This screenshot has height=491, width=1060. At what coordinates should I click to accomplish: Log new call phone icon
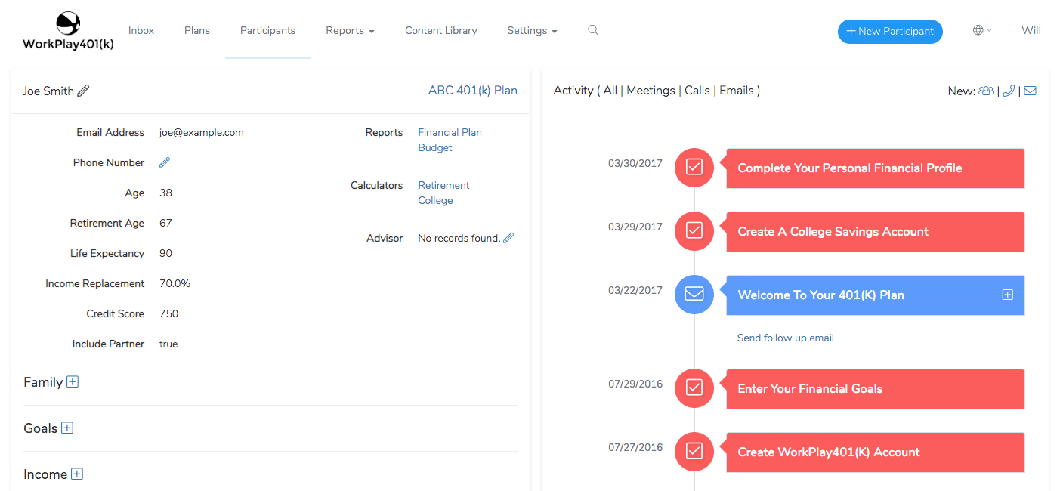1009,91
